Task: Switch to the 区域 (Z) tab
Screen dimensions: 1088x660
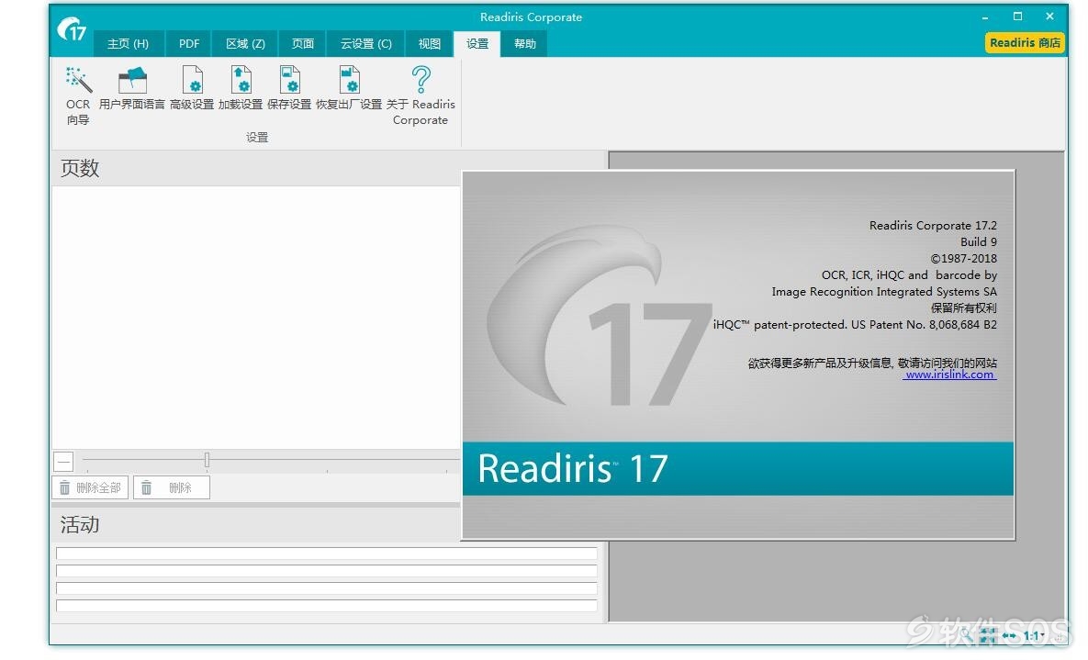Action: click(x=245, y=44)
